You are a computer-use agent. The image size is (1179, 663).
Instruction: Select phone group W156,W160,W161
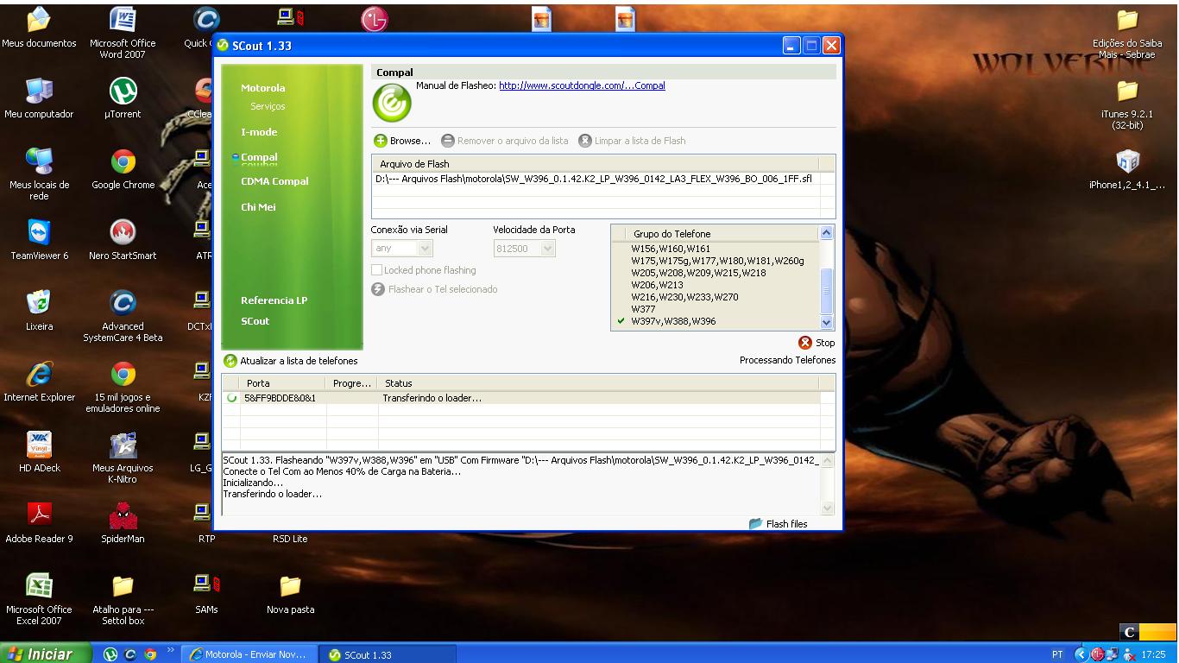[x=671, y=249]
